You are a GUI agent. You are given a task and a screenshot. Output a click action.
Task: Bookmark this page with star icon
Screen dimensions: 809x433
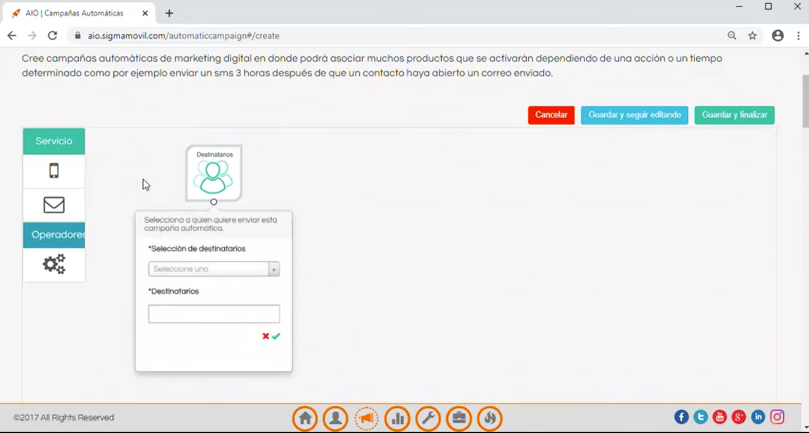click(x=752, y=35)
